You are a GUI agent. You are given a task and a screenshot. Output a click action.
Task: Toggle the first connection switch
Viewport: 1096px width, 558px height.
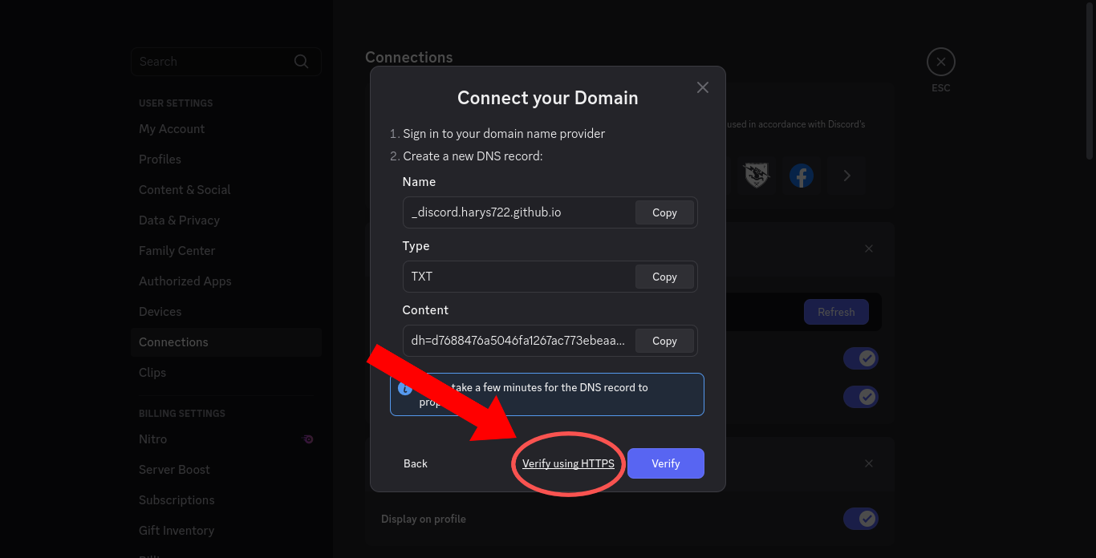click(x=861, y=358)
